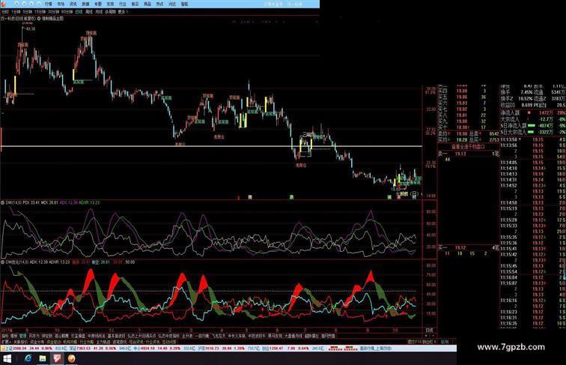Click the round title-bar icon just before 行情
This screenshot has width=566, height=365.
(39, 4)
